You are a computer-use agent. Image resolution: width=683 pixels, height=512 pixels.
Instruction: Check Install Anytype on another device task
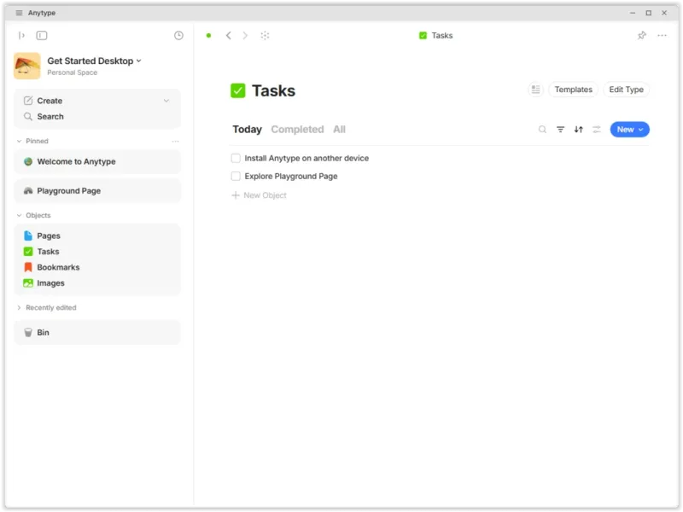(236, 158)
